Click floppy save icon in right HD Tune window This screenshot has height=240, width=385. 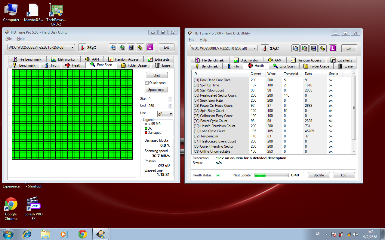coord(313,48)
